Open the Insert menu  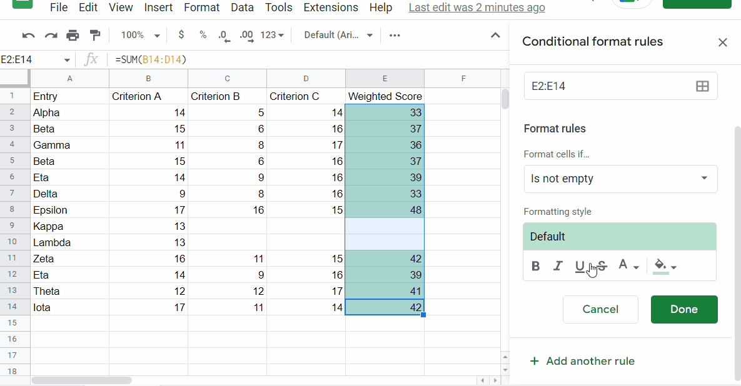point(158,7)
